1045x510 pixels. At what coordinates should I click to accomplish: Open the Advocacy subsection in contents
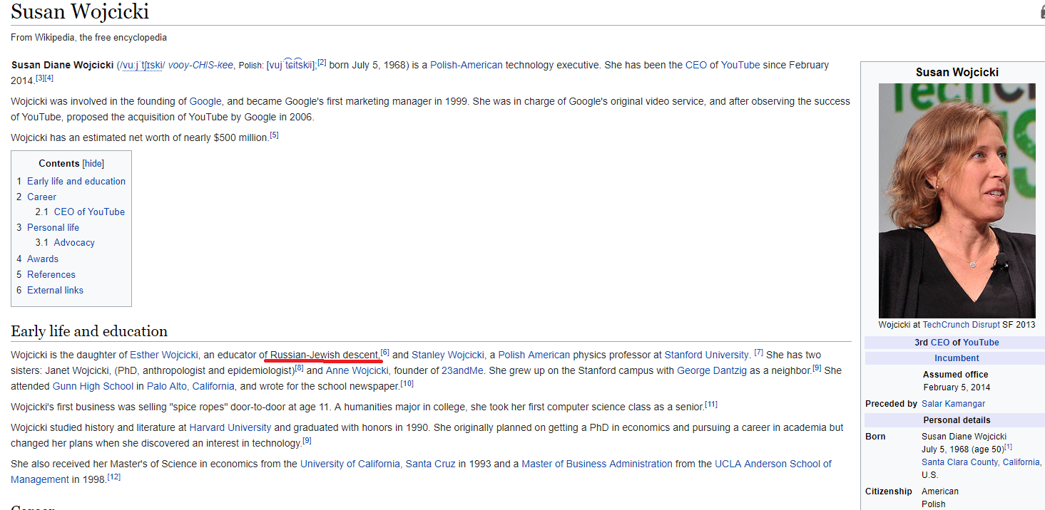point(74,243)
